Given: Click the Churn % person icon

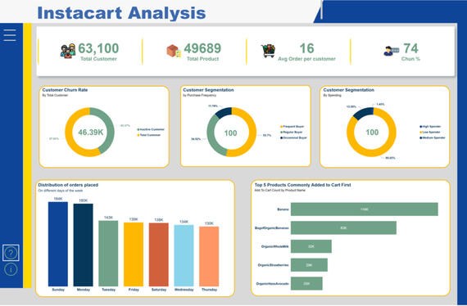Looking at the screenshot, I should pyautogui.click(x=391, y=51).
